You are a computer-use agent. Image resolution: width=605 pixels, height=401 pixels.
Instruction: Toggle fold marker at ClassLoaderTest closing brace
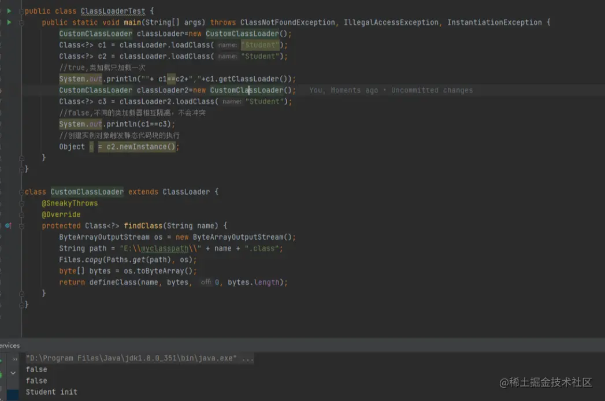point(22,169)
